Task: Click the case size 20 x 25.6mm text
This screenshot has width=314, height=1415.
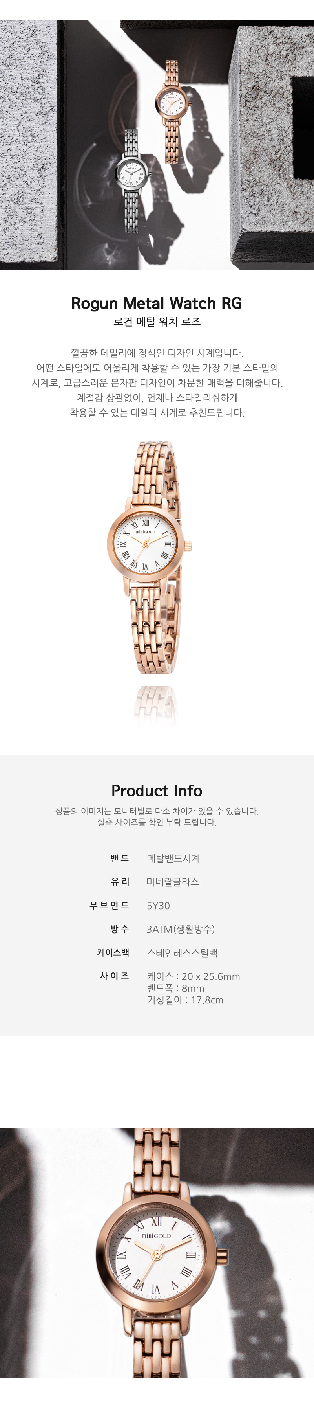Action: pyautogui.click(x=193, y=977)
